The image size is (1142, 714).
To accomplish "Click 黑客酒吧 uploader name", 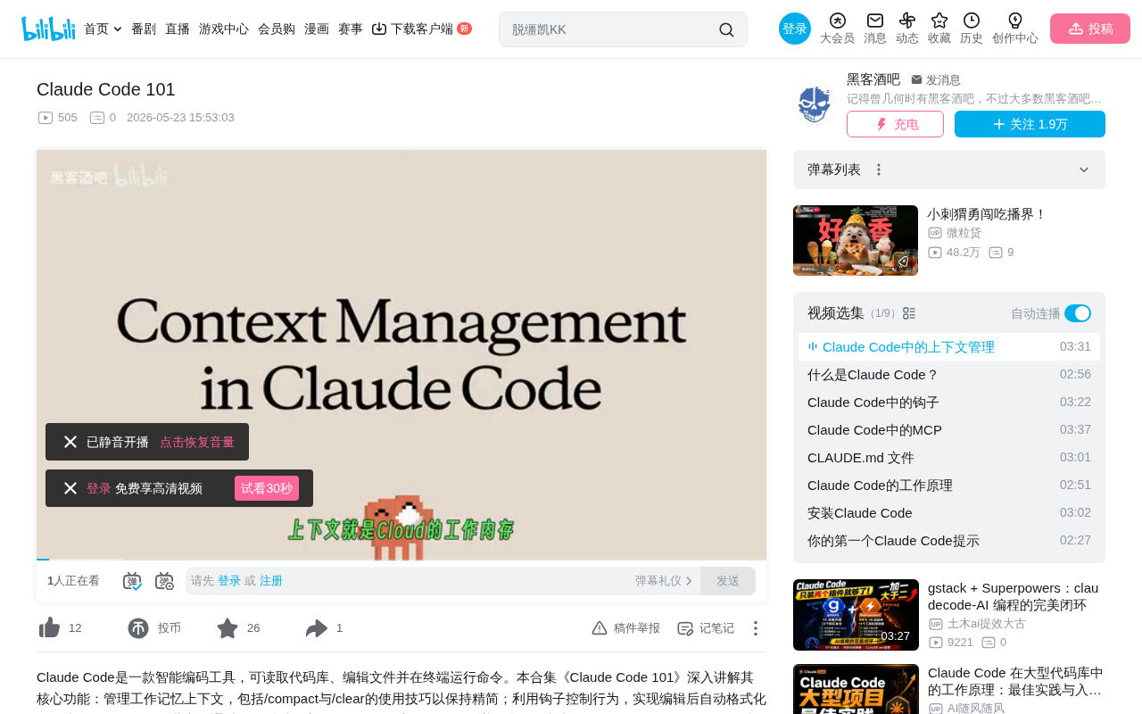I will point(873,79).
